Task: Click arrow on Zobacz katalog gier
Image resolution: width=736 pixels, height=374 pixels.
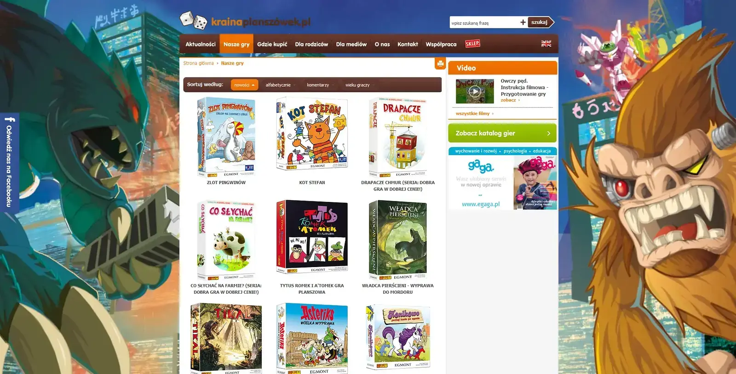Action: click(548, 133)
